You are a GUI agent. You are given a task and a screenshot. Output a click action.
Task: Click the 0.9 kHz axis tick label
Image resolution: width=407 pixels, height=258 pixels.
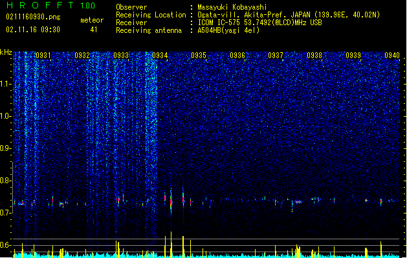(5, 148)
